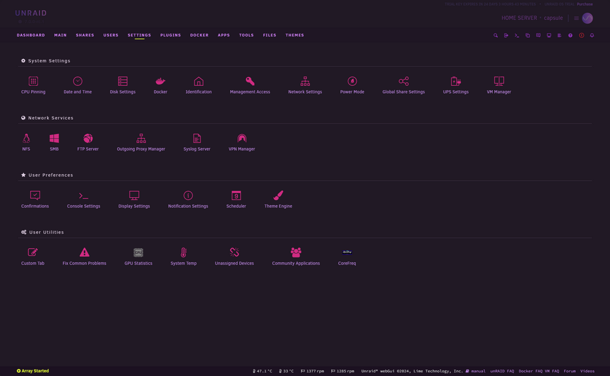610x376 pixels.
Task: Open the Files tab
Action: point(270,35)
